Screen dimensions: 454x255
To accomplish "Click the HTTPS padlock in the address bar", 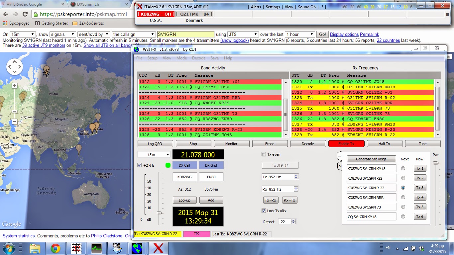I will (35, 15).
